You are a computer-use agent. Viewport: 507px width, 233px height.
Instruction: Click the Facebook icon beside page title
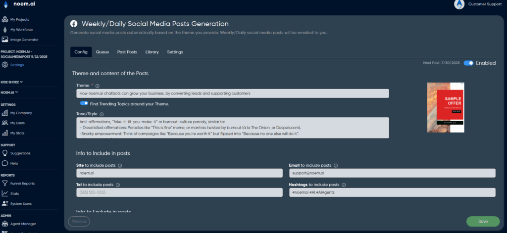pyautogui.click(x=74, y=24)
